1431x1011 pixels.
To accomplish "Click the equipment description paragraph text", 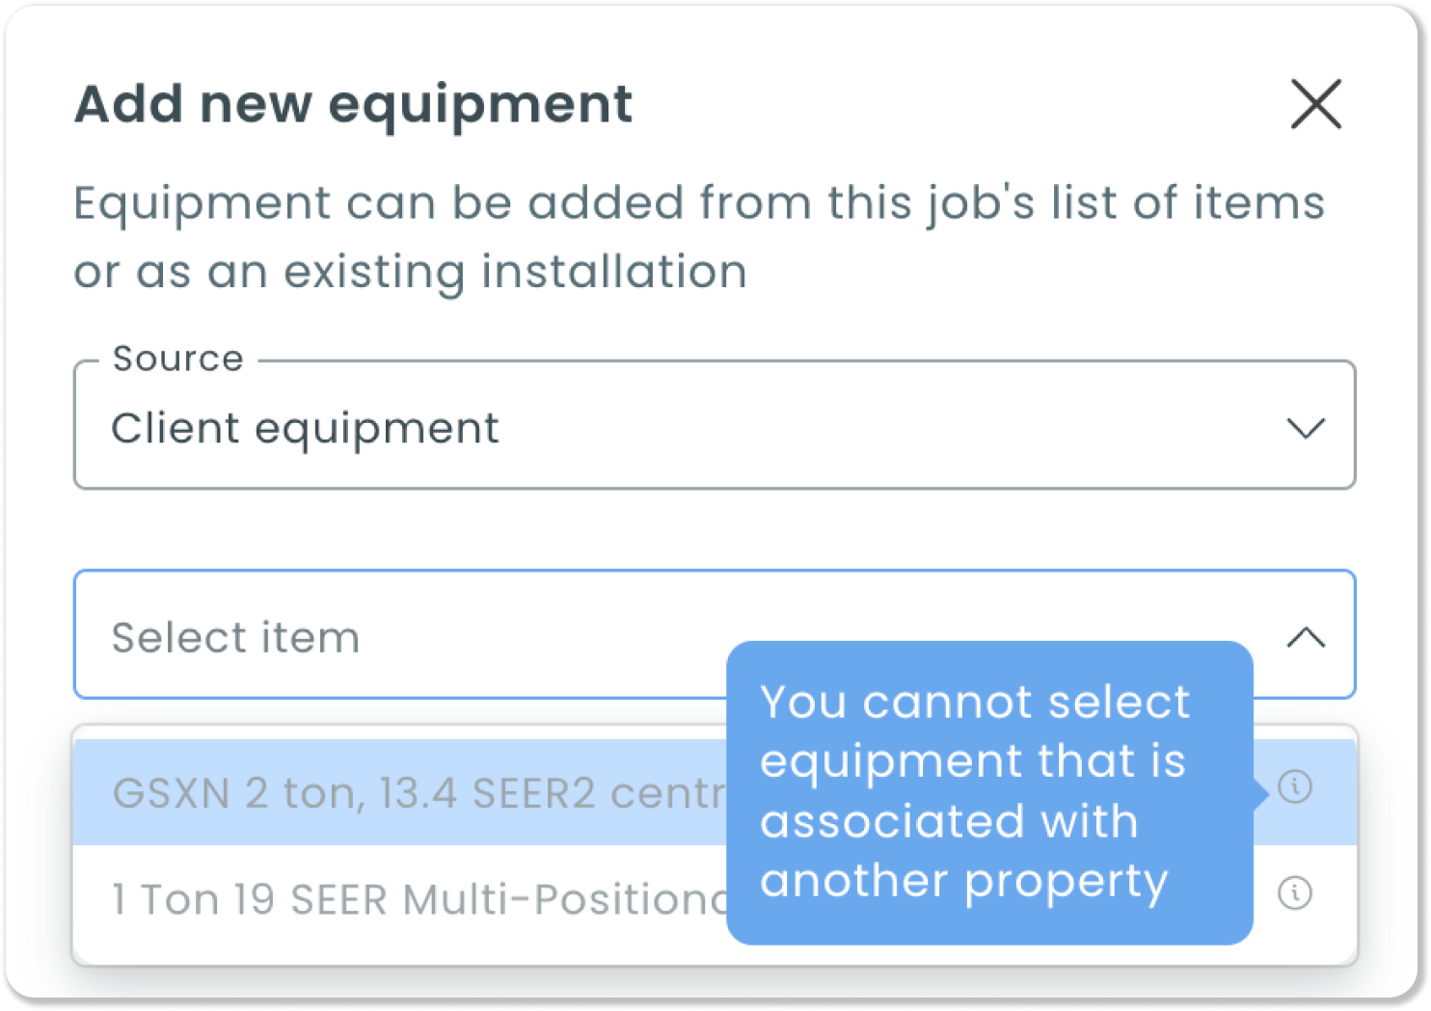I will click(700, 237).
